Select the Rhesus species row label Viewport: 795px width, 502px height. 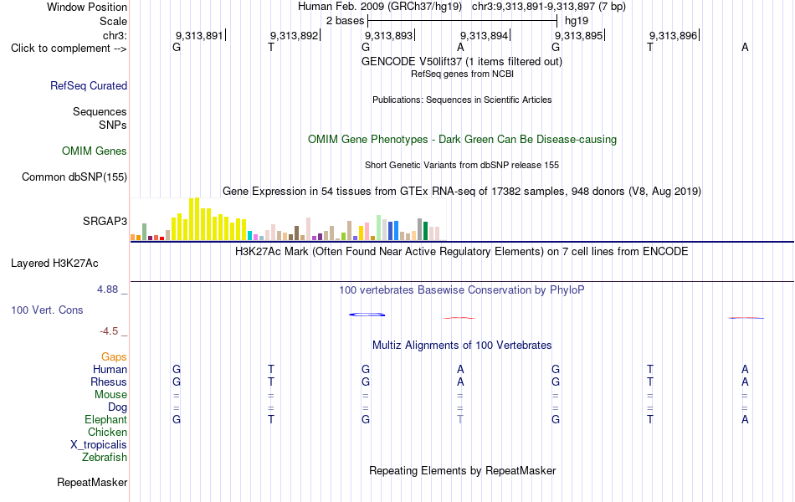coord(109,382)
